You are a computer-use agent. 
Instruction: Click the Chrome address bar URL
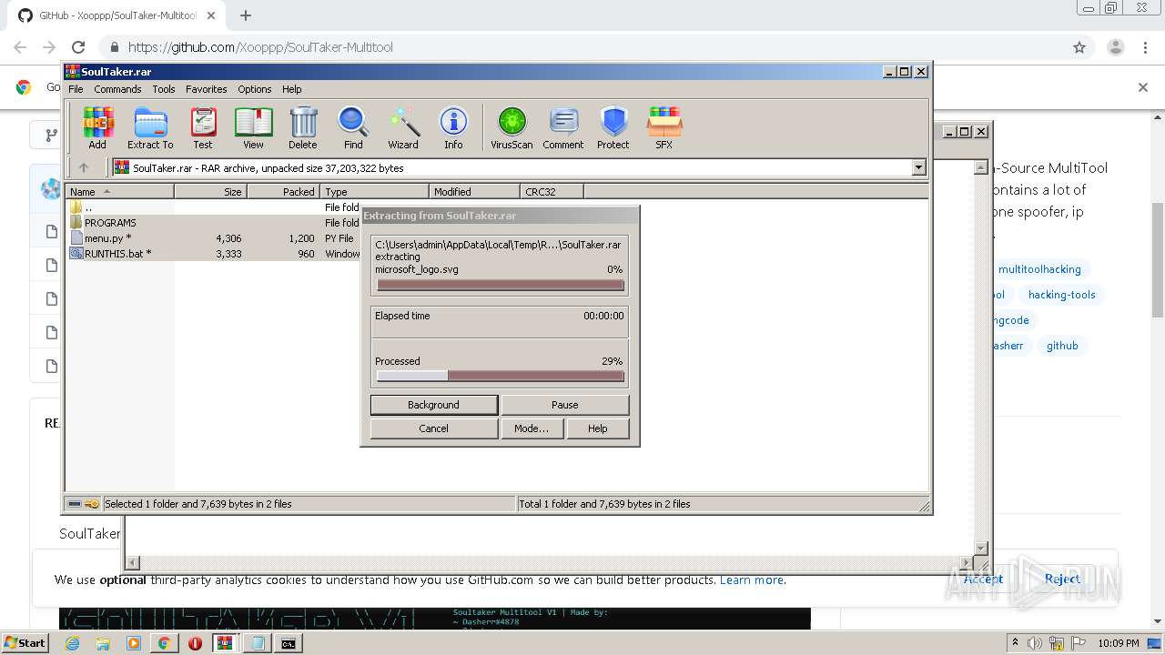260,47
